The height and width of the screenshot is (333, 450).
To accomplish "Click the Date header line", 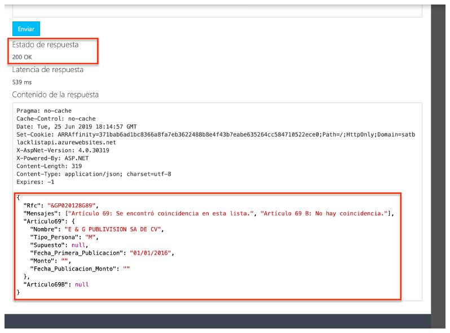I will pos(77,127).
